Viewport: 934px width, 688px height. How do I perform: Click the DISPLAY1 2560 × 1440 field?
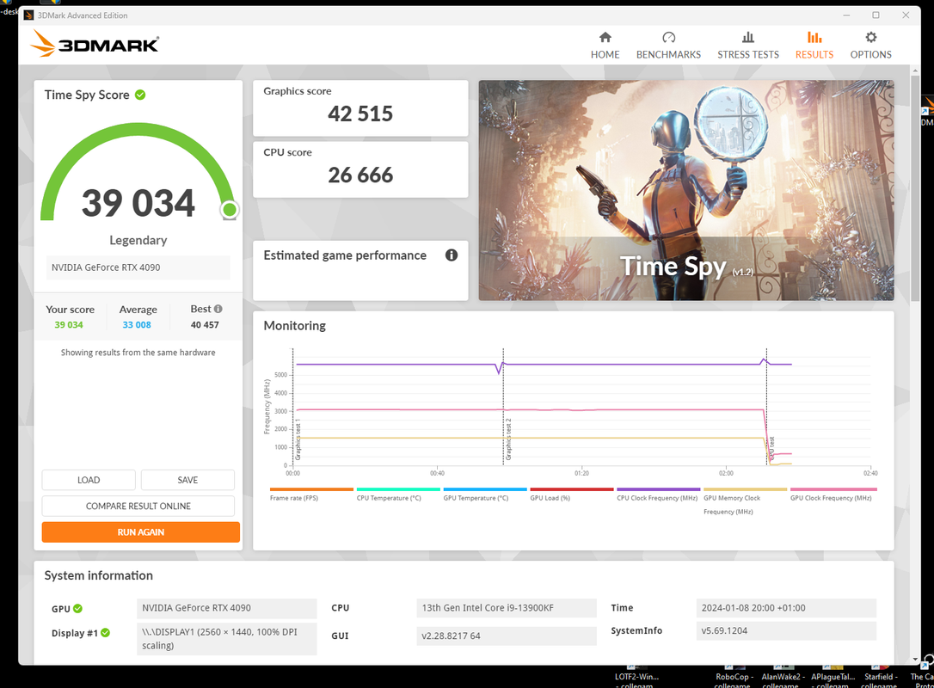click(227, 639)
